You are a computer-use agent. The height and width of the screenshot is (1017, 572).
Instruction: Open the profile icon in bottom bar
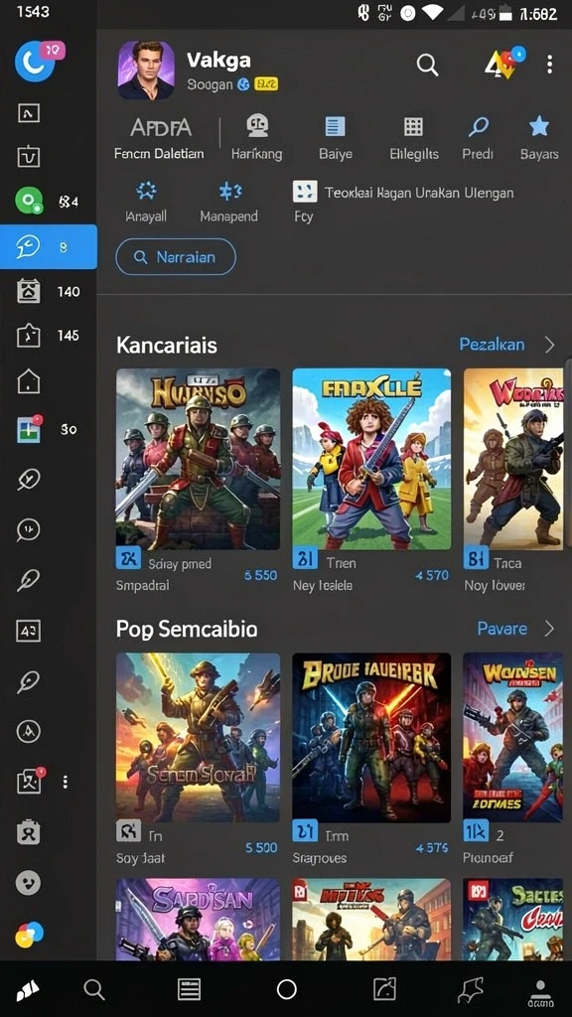coord(539,993)
